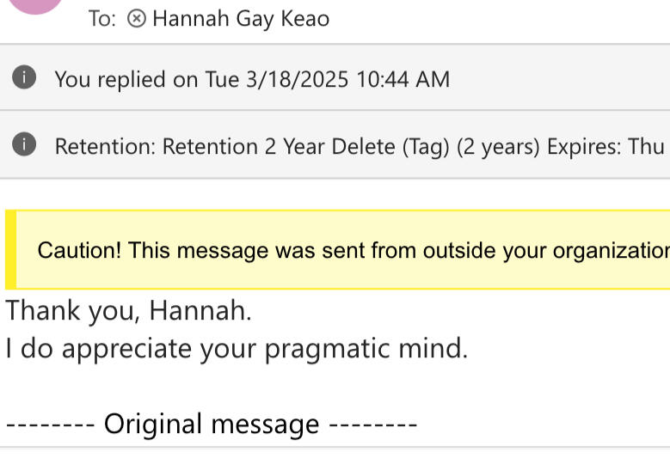Screen dimensions: 670x458
Task: Click the info icon beside Retention notice
Action: click(24, 145)
